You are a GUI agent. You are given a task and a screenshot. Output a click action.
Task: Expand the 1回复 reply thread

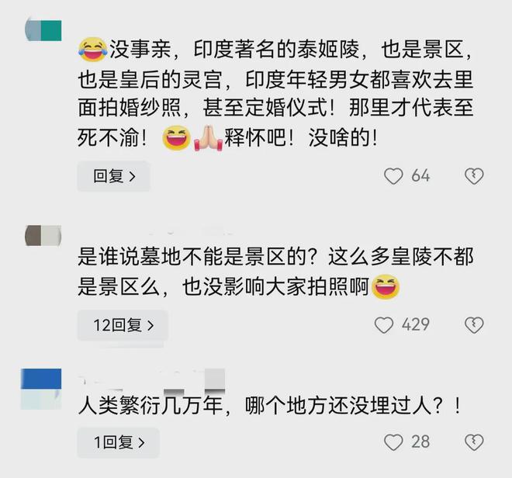pos(118,442)
